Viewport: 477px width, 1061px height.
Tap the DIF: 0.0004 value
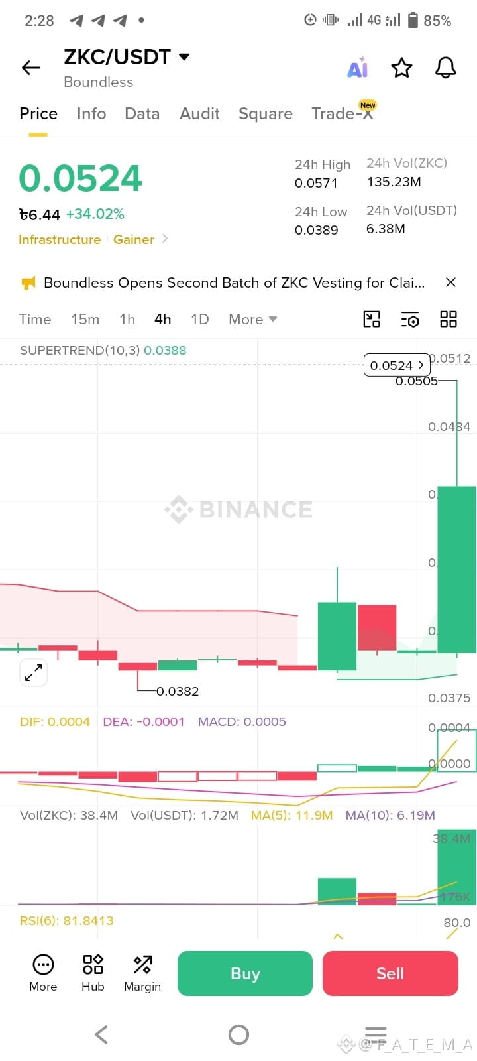click(55, 721)
